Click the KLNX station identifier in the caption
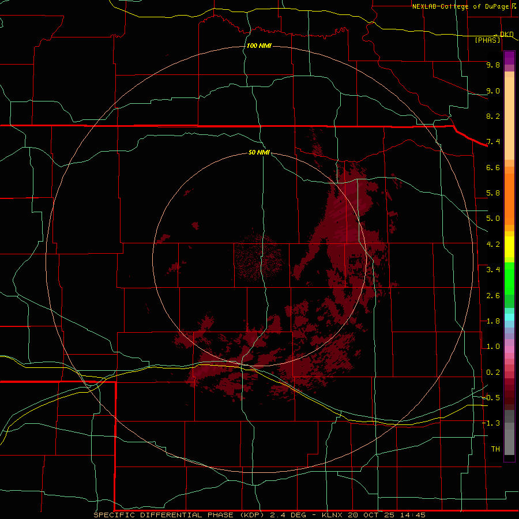Viewport: 519px width, 519px height. tap(332, 515)
